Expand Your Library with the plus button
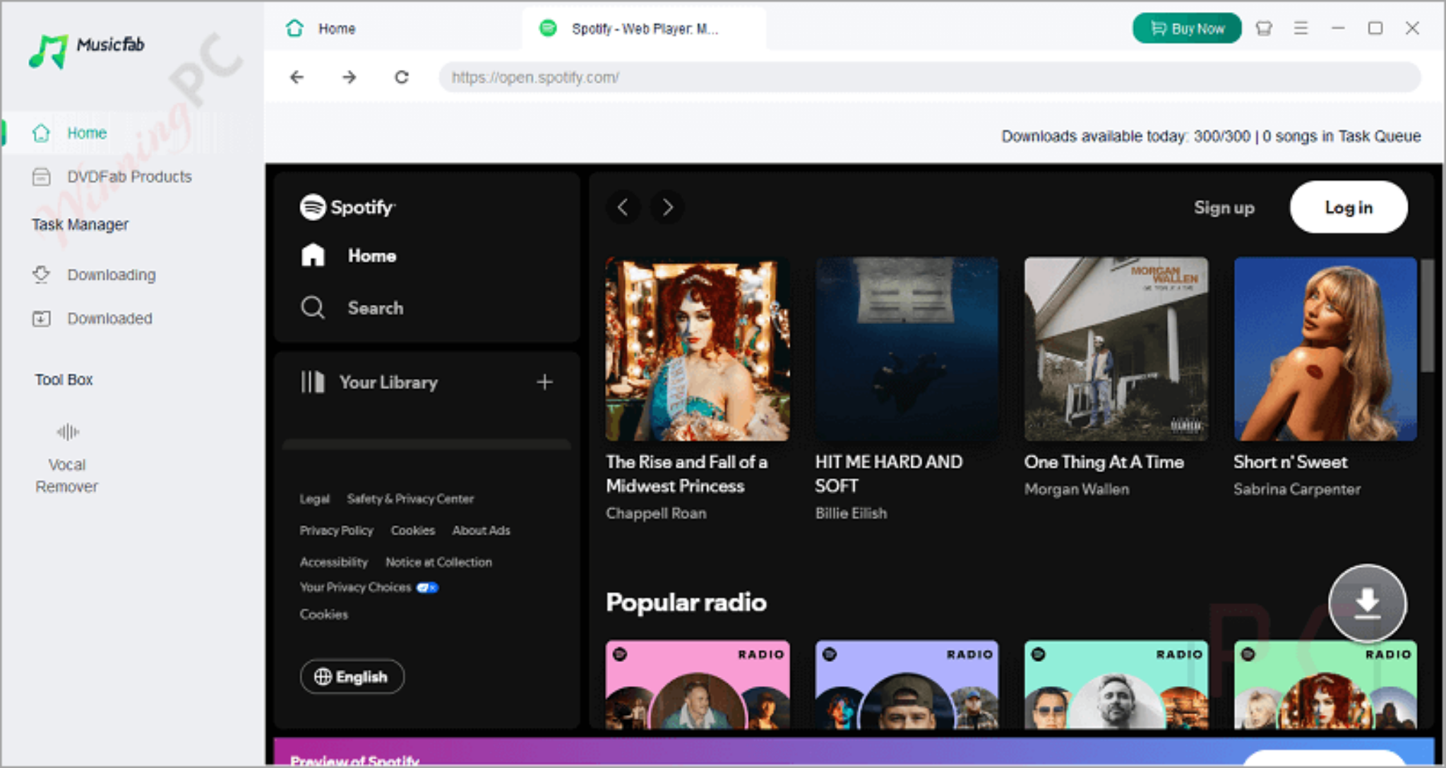The width and height of the screenshot is (1446, 768). 544,382
